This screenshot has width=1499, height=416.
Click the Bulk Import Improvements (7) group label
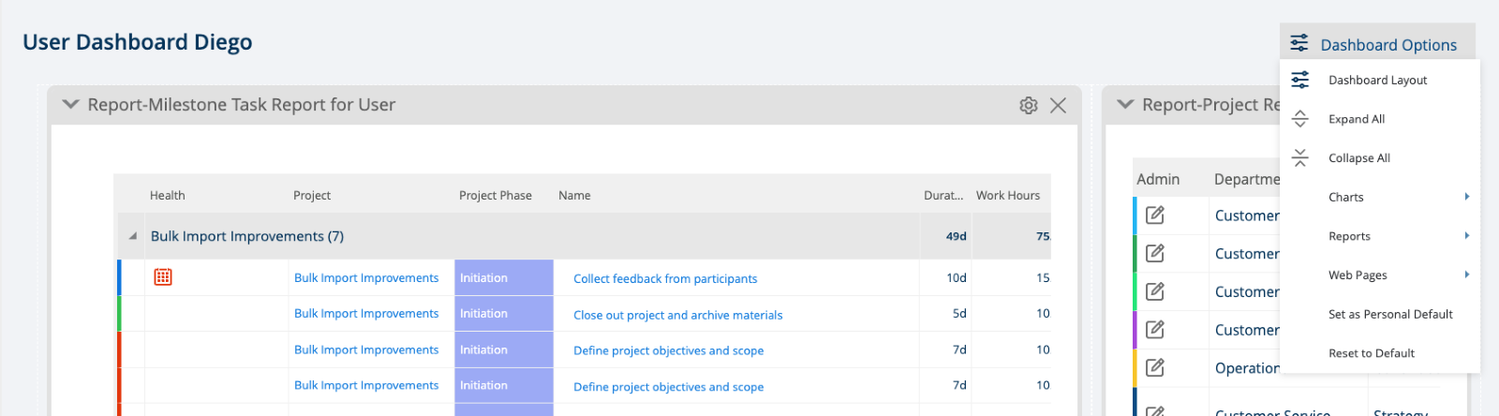click(x=247, y=236)
